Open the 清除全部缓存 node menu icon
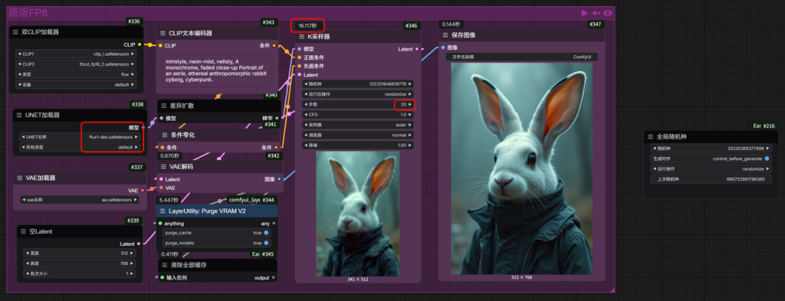The width and height of the screenshot is (785, 301). pos(165,266)
